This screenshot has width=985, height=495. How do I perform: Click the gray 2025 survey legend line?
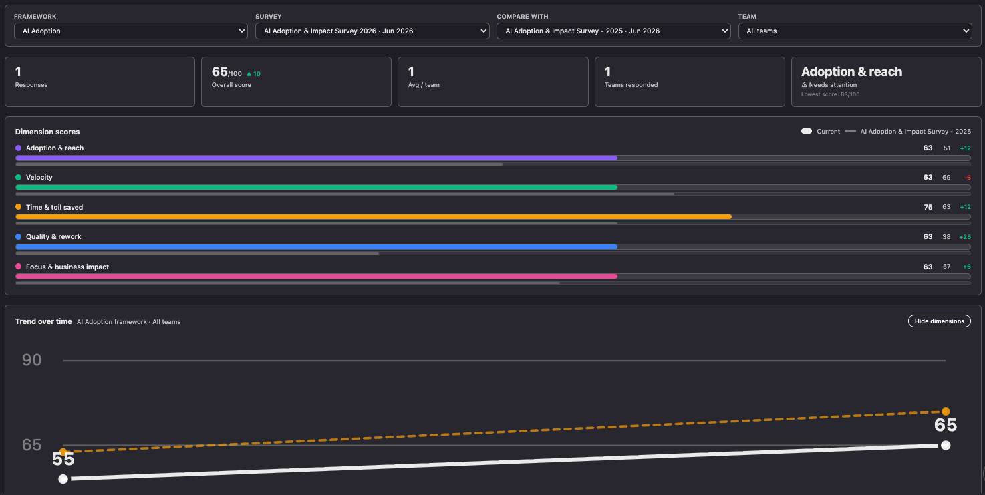pyautogui.click(x=850, y=132)
